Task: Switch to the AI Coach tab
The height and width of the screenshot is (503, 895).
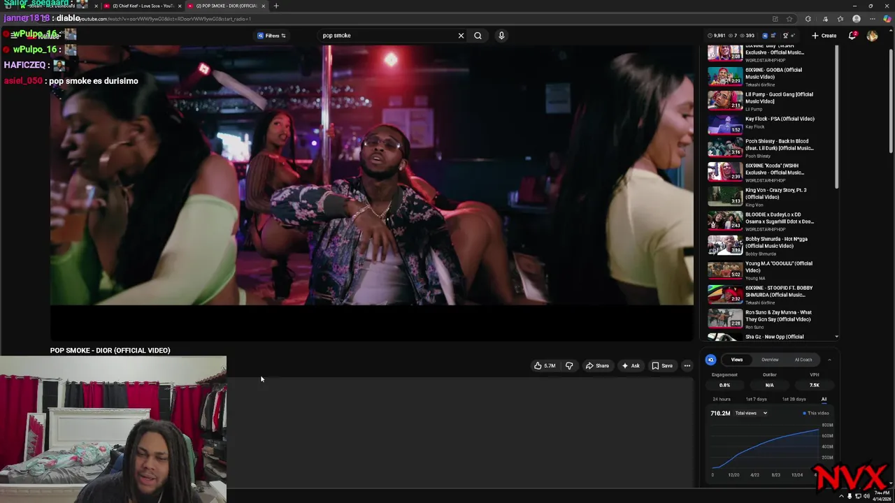Action: tap(803, 360)
